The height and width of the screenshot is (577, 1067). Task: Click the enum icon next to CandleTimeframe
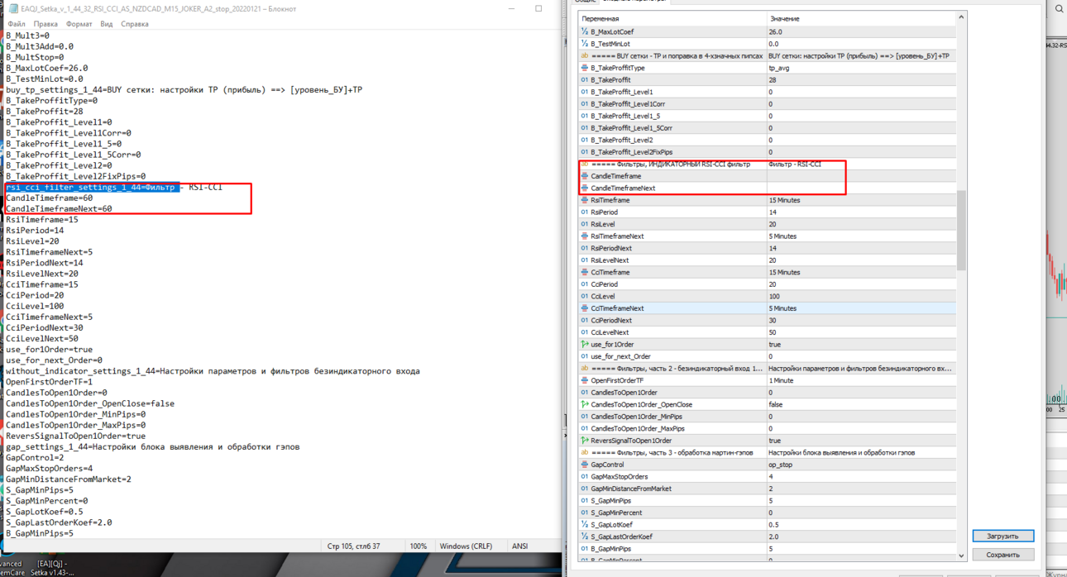pyautogui.click(x=585, y=176)
